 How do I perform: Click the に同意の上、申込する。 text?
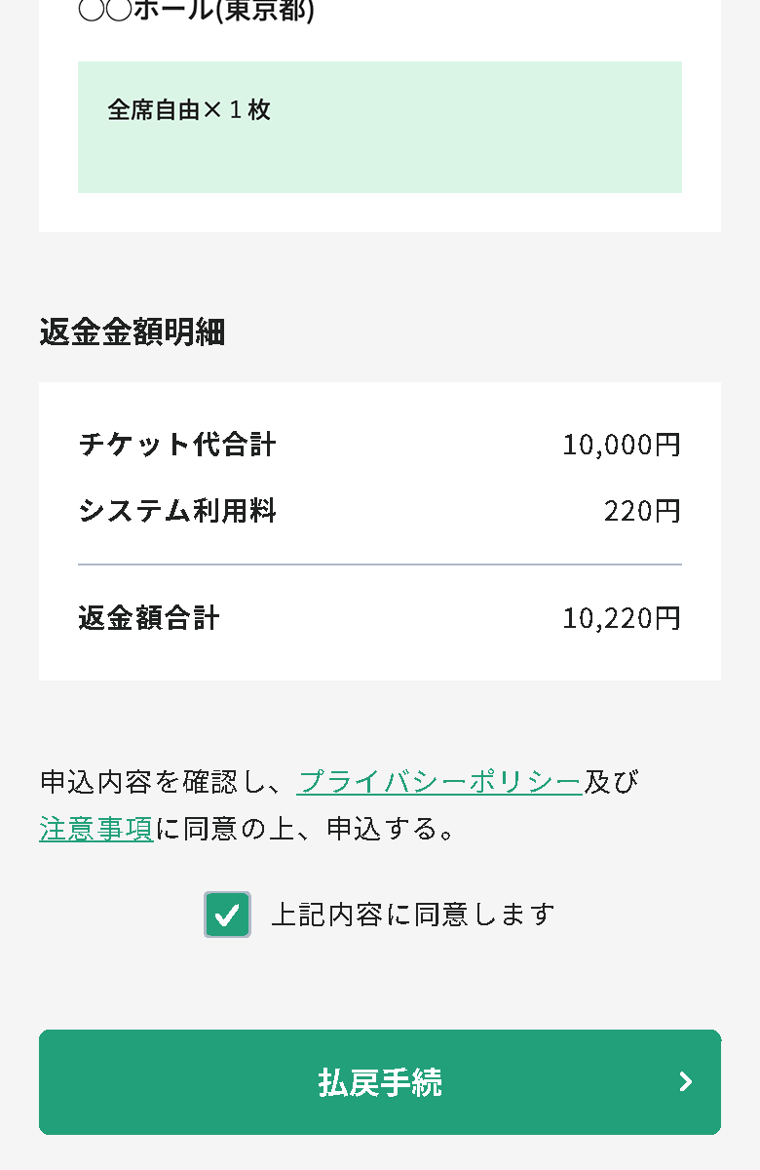(307, 829)
